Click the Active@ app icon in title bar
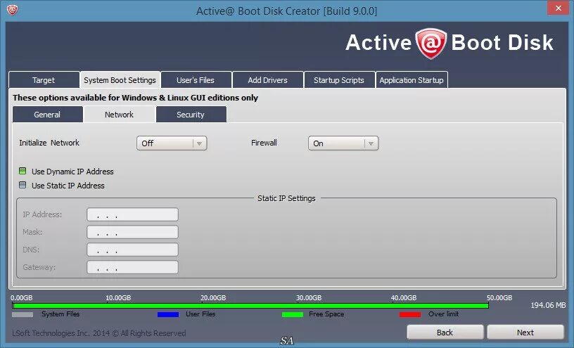The height and width of the screenshot is (348, 574). pos(12,10)
